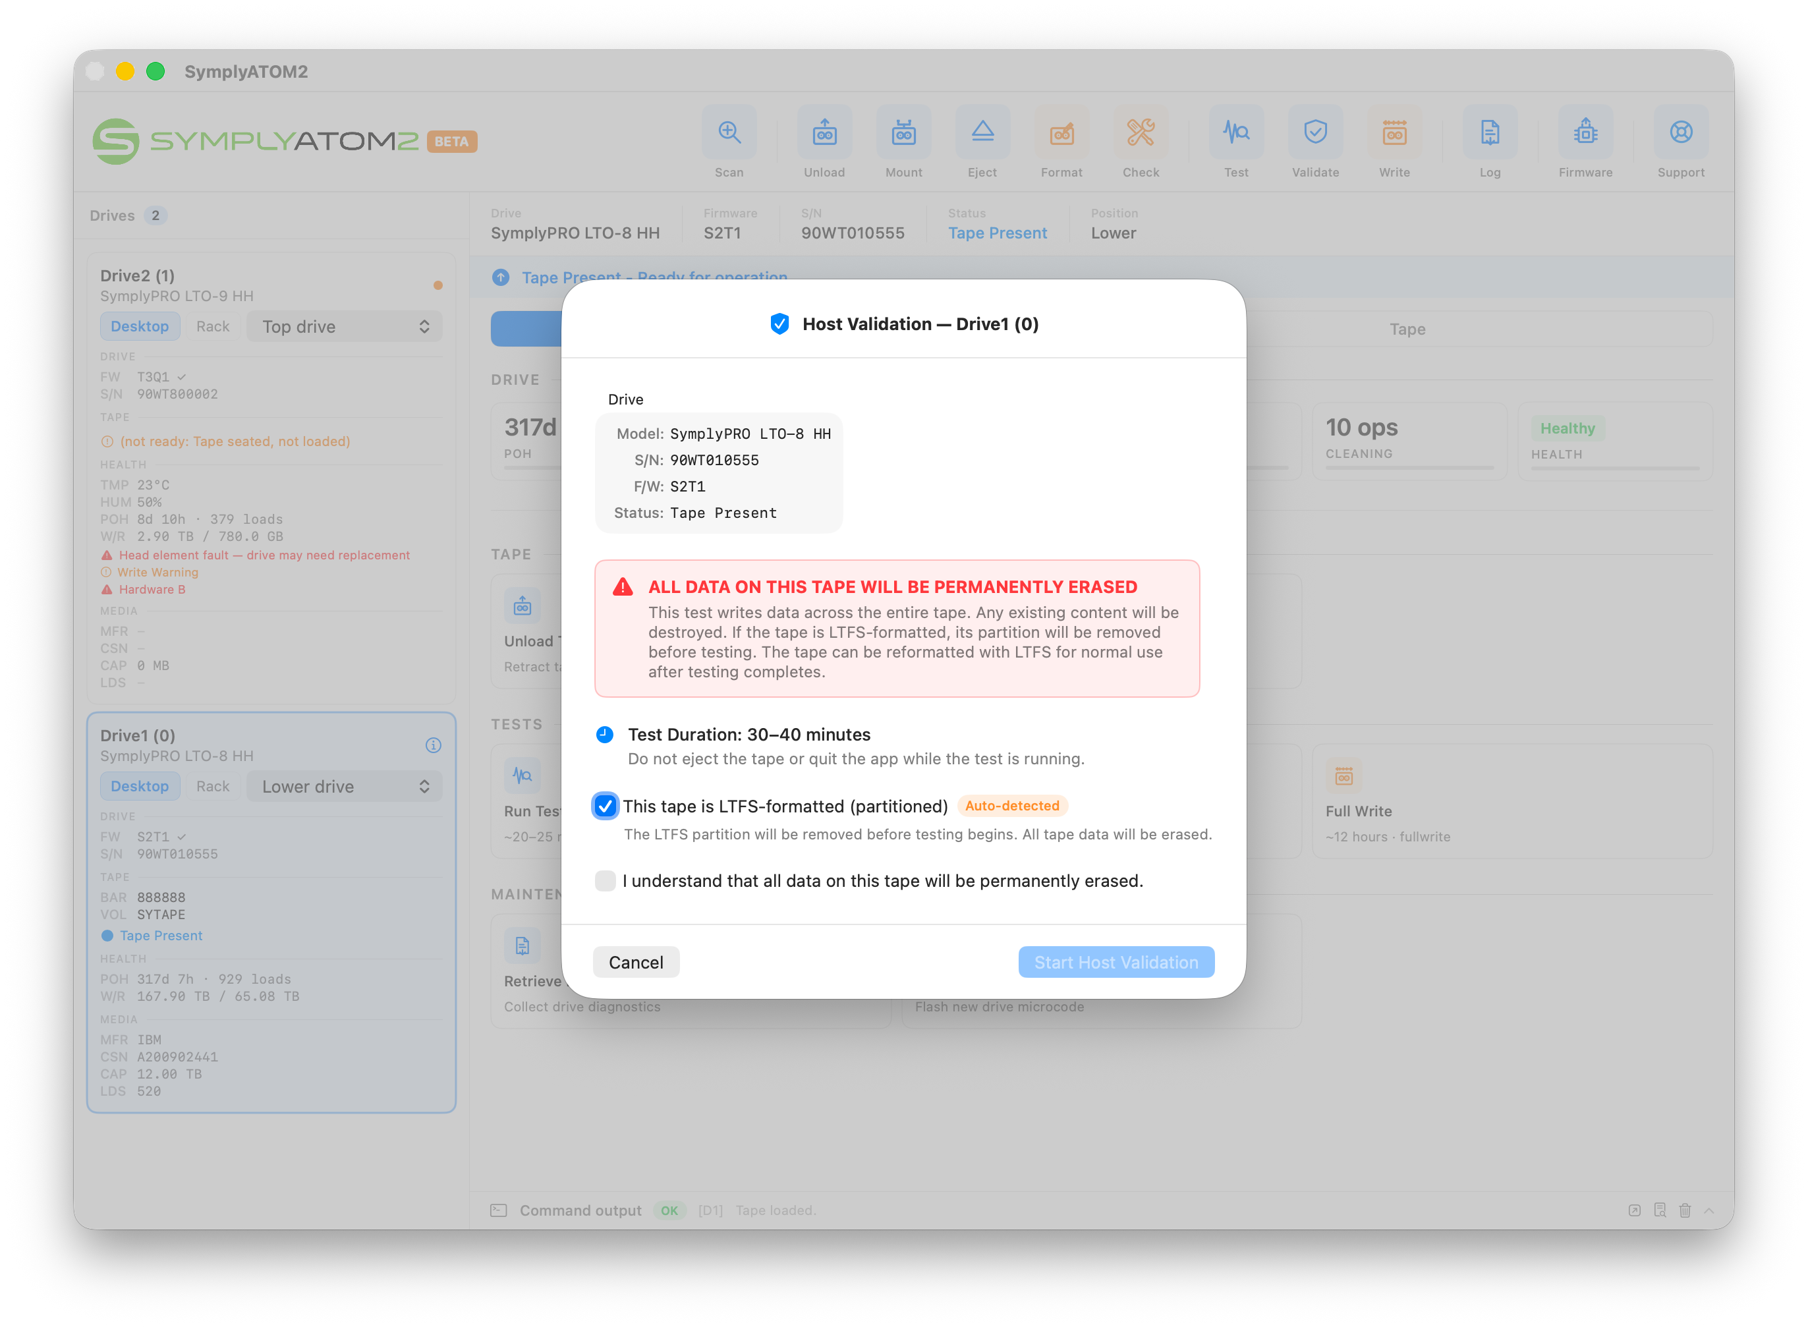Select the Drive1 (0) card title
Viewport: 1808px width, 1327px height.
137,736
